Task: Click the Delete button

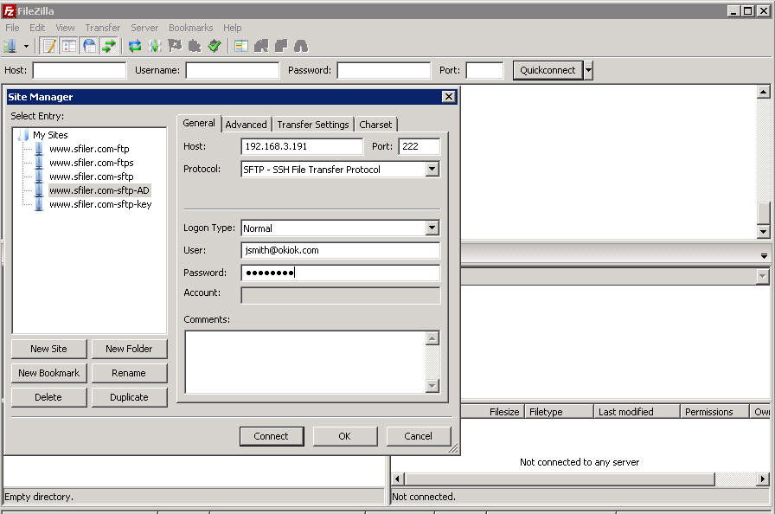Action: [48, 397]
